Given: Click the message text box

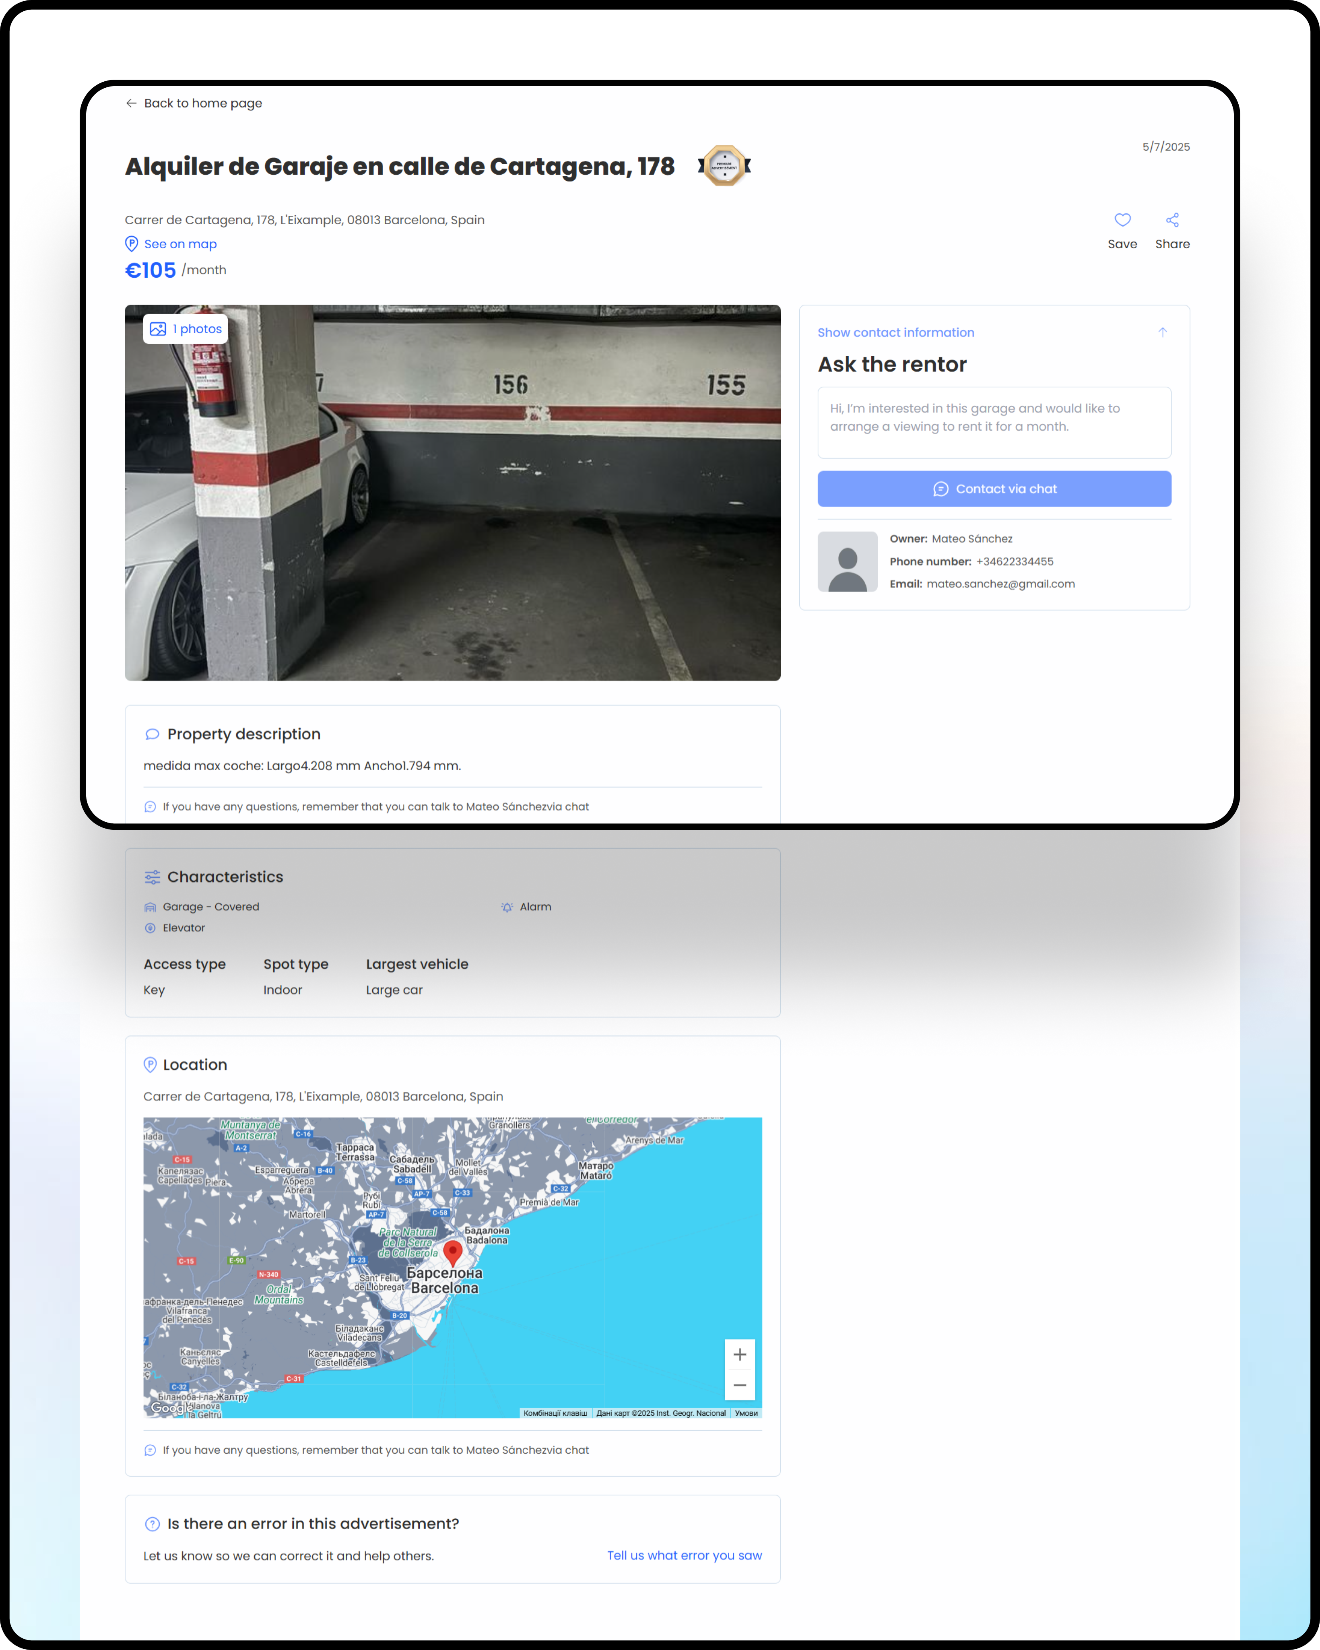Looking at the screenshot, I should (x=993, y=423).
